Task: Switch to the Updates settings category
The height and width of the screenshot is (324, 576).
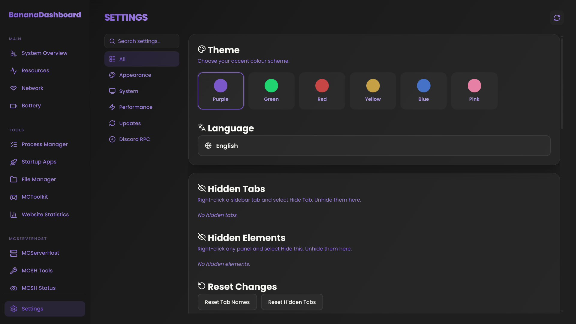Action: coord(142,123)
